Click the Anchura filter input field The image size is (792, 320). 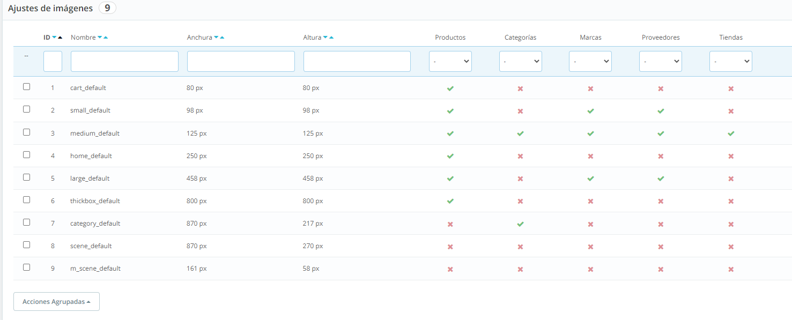pyautogui.click(x=241, y=62)
